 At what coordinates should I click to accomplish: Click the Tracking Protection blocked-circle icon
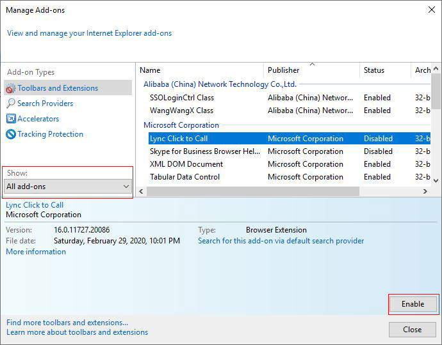[x=11, y=134]
